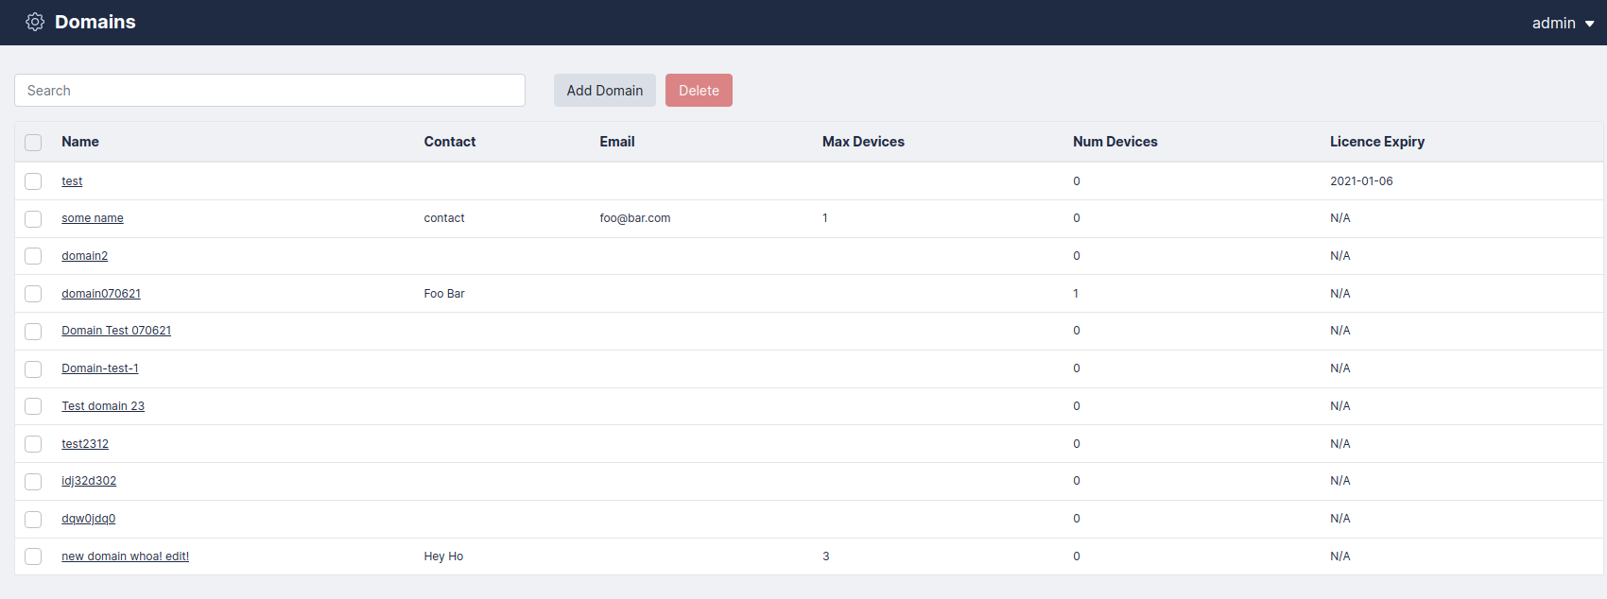Open the admin user dropdown menu
This screenshot has width=1607, height=599.
coord(1562,23)
